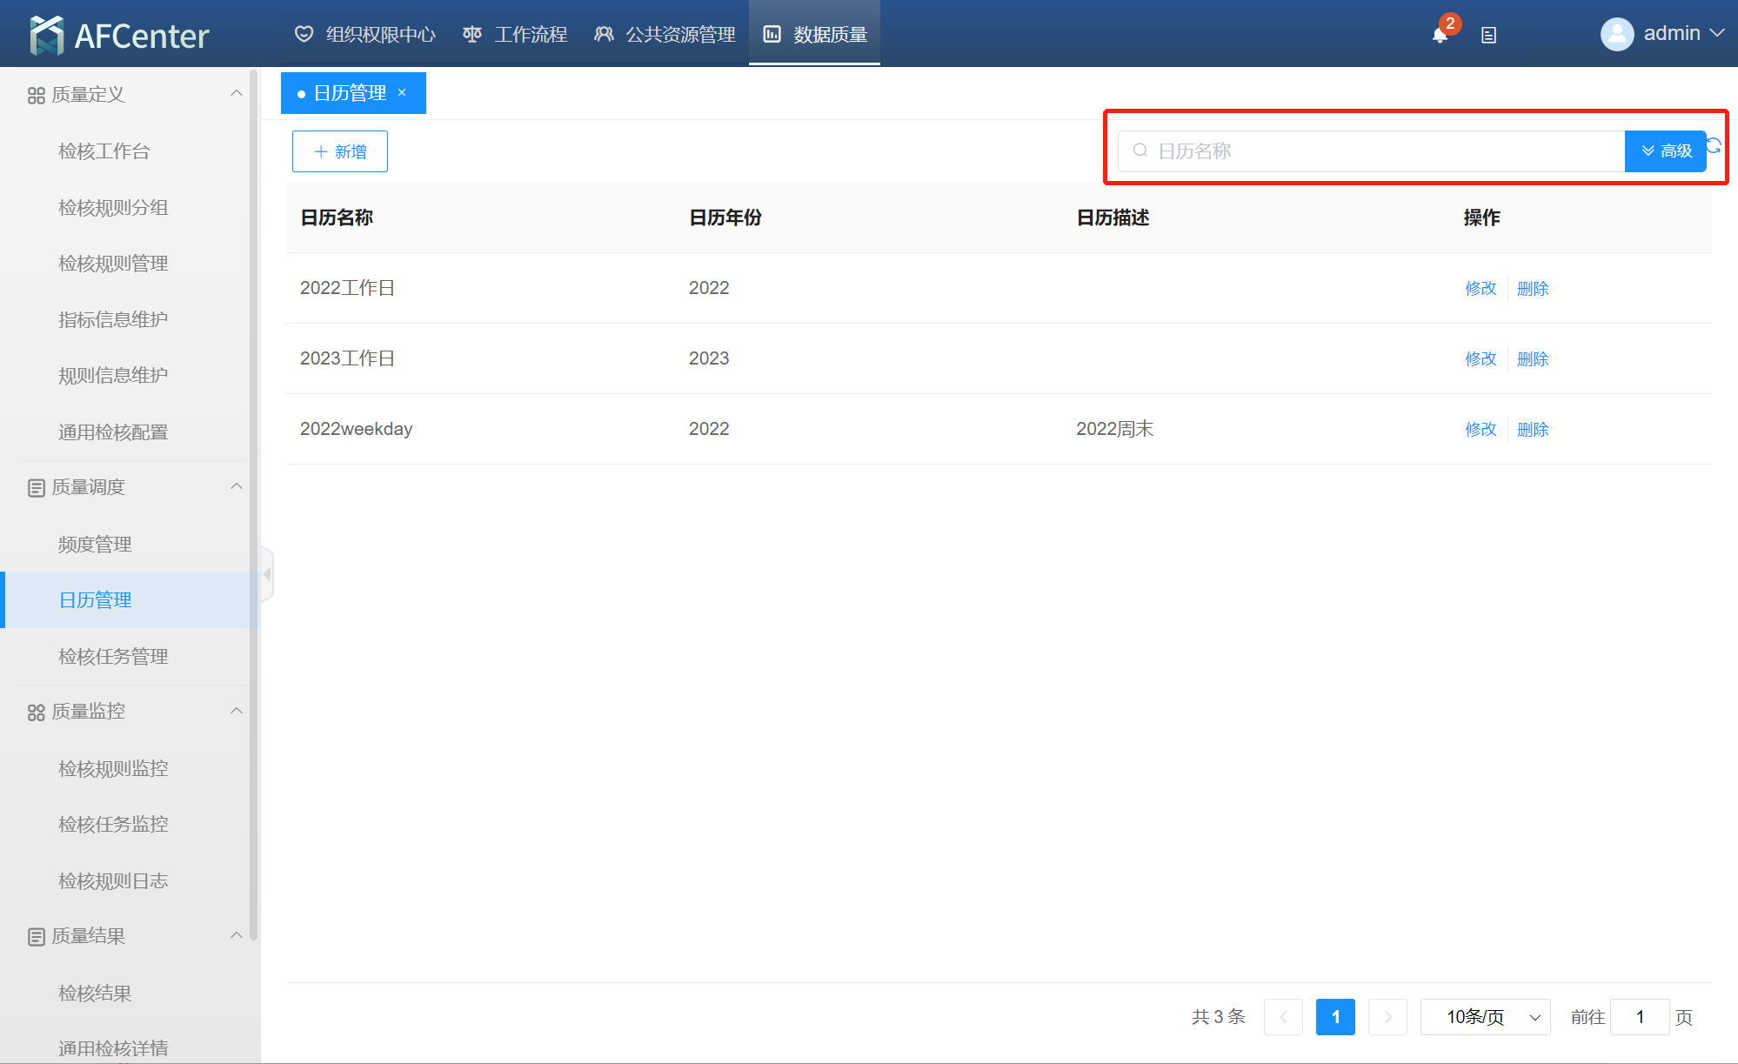Screen dimensions: 1738x1064
Task: Click 删除 for the 2022weekday row
Action: (1533, 429)
